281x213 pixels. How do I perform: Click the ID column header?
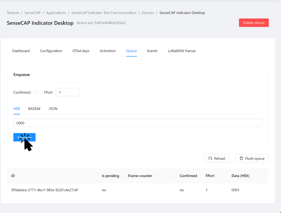13,176
